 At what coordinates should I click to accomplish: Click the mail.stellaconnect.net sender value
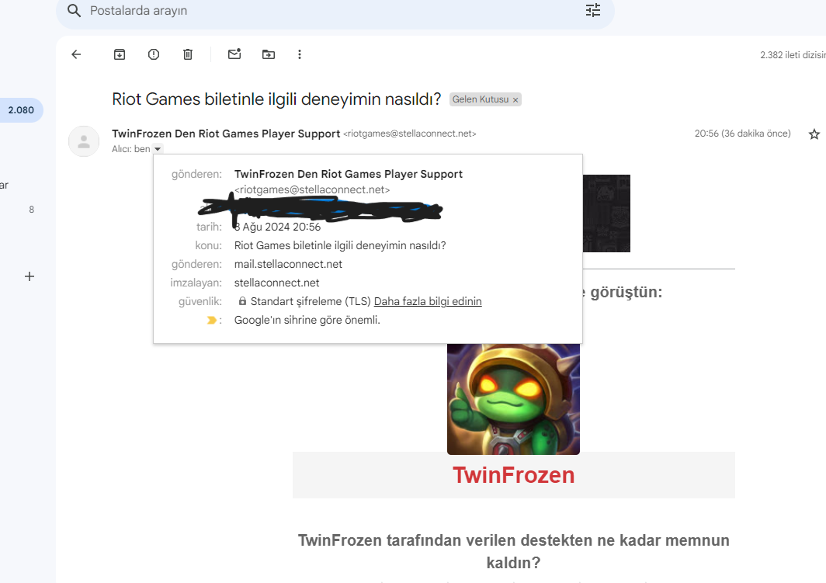click(288, 265)
